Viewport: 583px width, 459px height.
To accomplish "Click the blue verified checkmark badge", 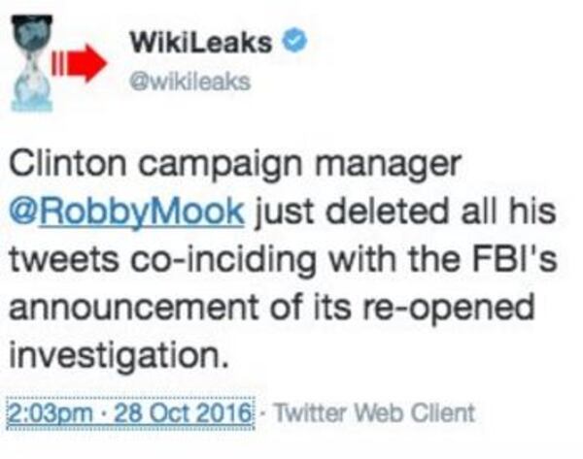I will click(296, 42).
